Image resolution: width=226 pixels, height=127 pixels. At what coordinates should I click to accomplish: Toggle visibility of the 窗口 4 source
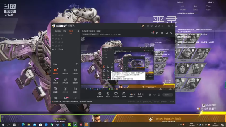click(x=53, y=39)
